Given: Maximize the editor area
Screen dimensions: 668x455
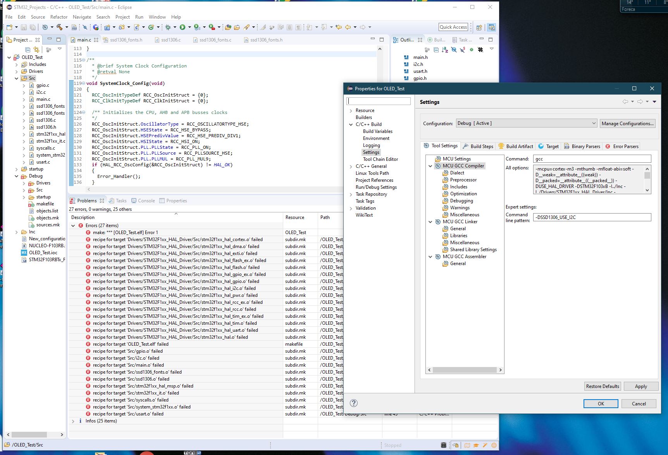Looking at the screenshot, I should coord(382,40).
